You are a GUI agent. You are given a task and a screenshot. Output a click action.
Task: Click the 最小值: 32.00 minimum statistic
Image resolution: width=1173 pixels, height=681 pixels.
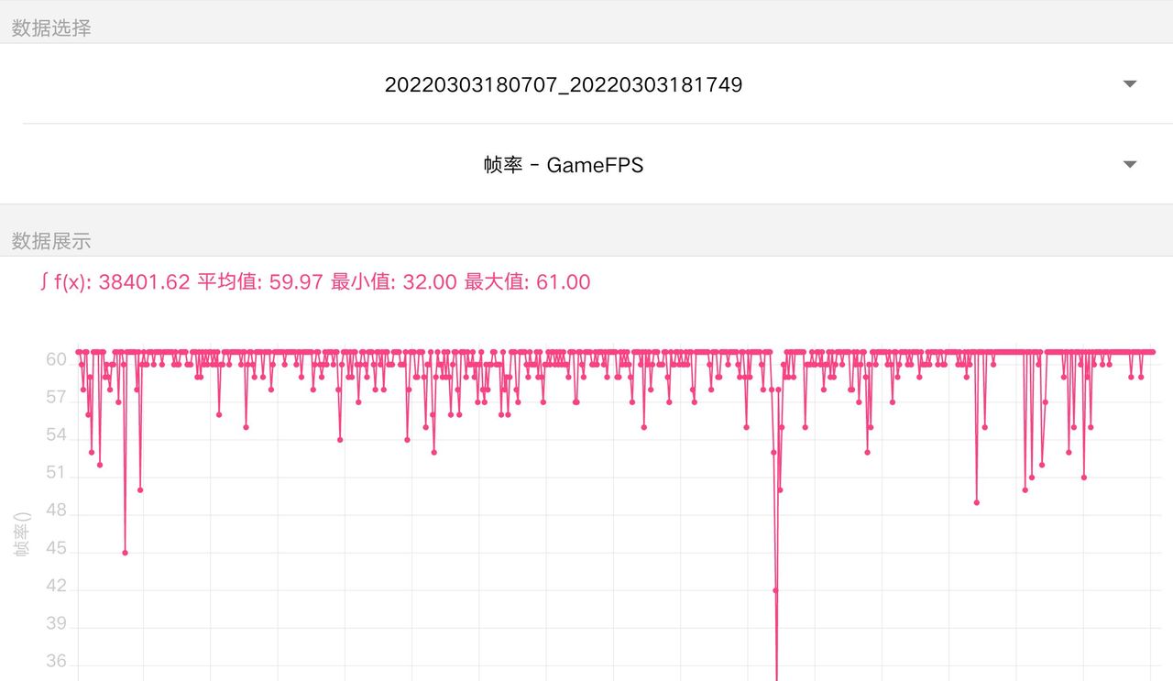tap(393, 282)
